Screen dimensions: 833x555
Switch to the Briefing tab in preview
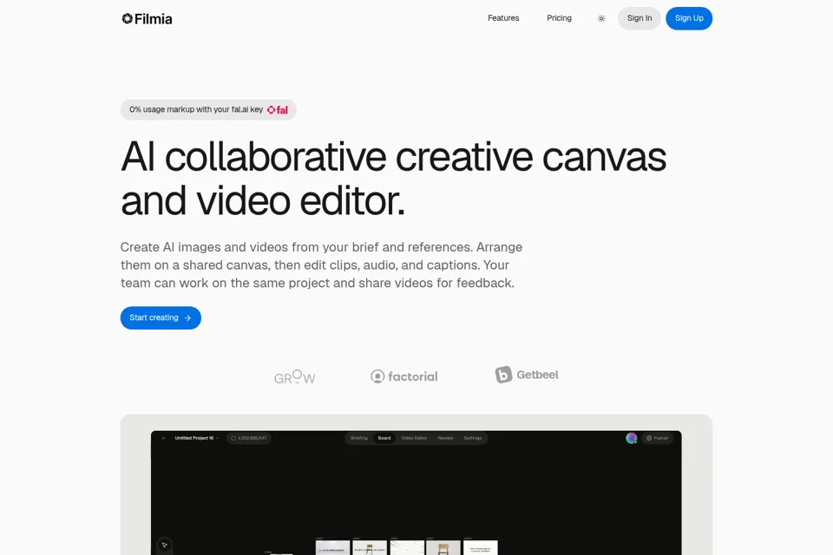click(359, 438)
